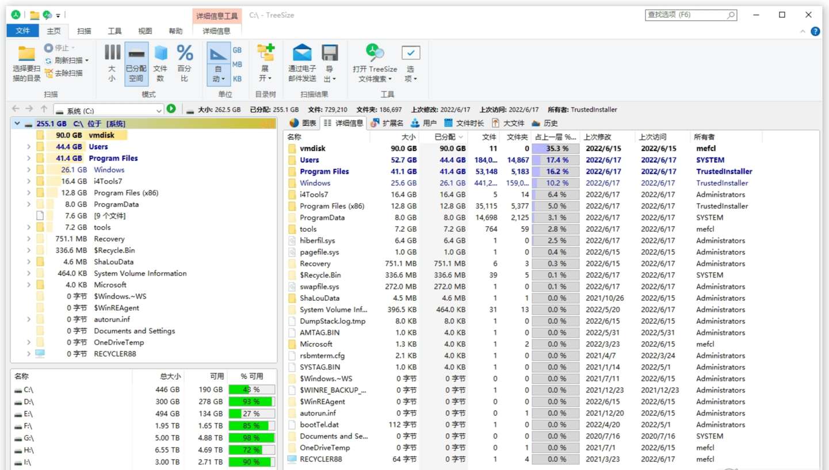Select the 百分比 percent mode icon
Image resolution: width=829 pixels, height=470 pixels.
pos(185,54)
